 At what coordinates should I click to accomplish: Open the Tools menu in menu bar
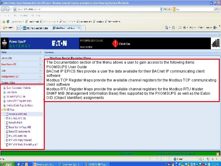32,16
